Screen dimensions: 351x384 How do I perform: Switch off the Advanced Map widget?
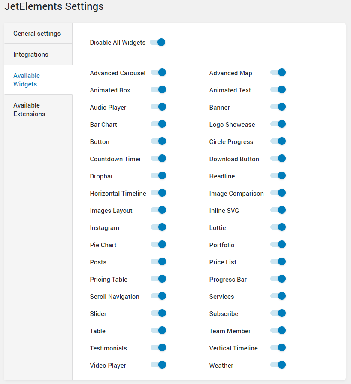click(278, 73)
